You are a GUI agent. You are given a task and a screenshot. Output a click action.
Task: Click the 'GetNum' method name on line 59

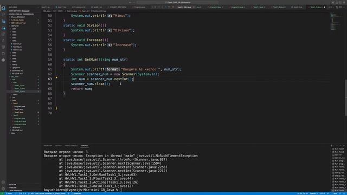coord(91,60)
